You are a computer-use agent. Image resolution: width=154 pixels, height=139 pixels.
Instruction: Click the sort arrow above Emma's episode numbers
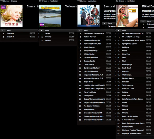(x=3, y=30)
